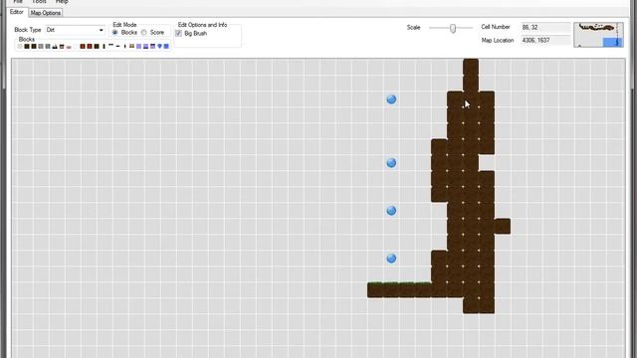Click the topmost dirt block of the column
637x358 pixels.
(x=471, y=67)
